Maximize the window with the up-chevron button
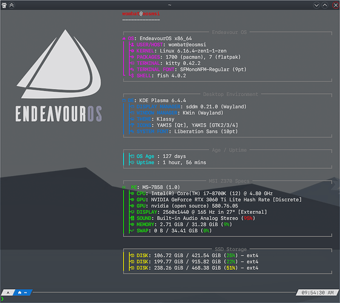 325,5
